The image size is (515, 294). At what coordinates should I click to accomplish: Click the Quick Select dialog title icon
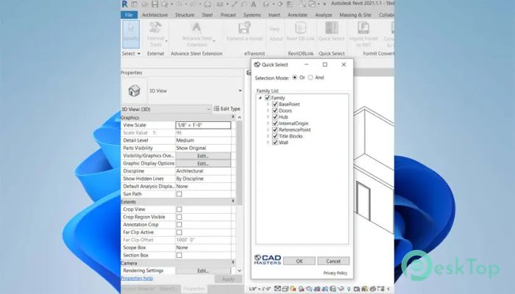(257, 65)
